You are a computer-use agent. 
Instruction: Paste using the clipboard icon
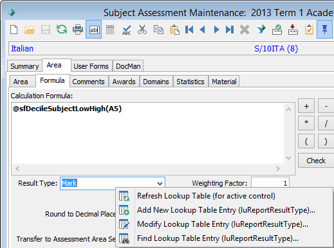(174, 30)
